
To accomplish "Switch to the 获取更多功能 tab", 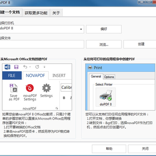I will 36,13.
